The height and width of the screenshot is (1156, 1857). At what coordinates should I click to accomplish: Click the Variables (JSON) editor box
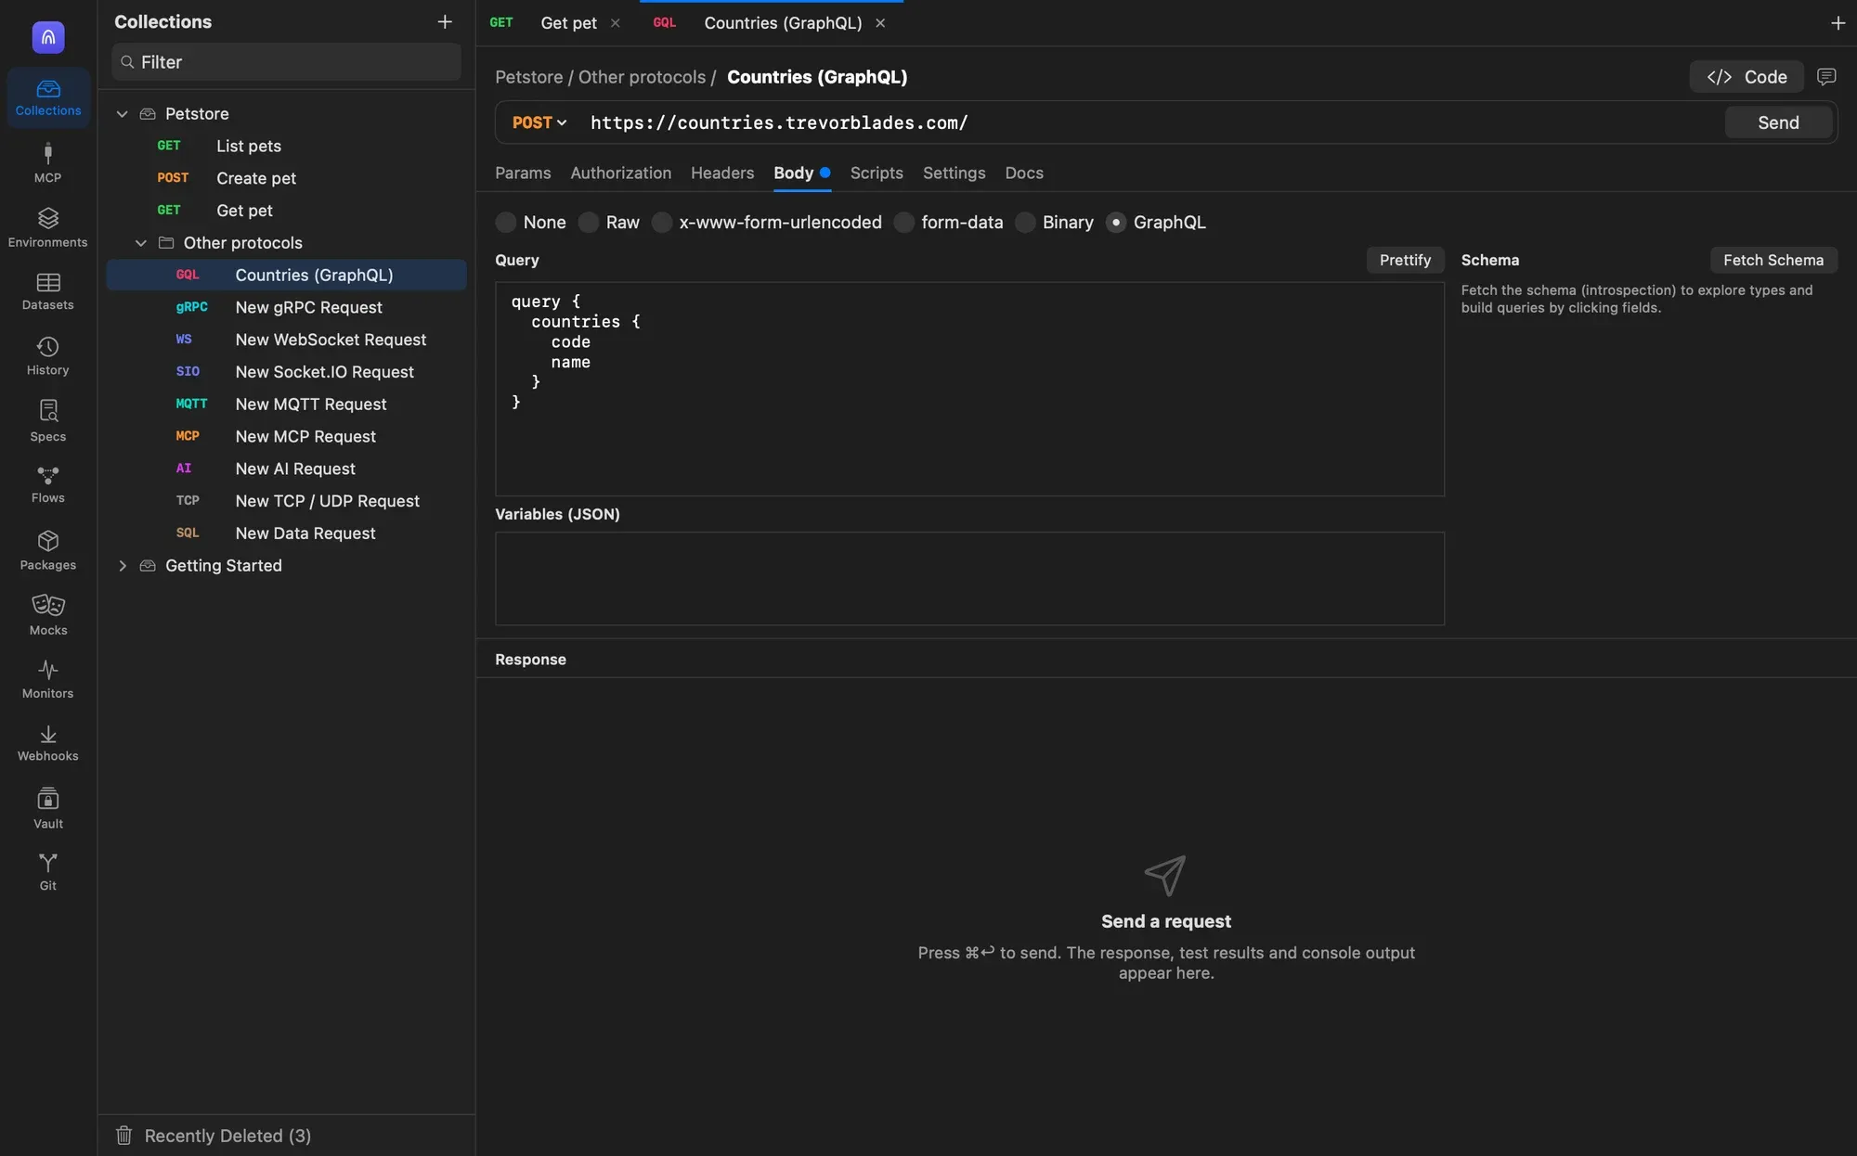[x=969, y=579]
